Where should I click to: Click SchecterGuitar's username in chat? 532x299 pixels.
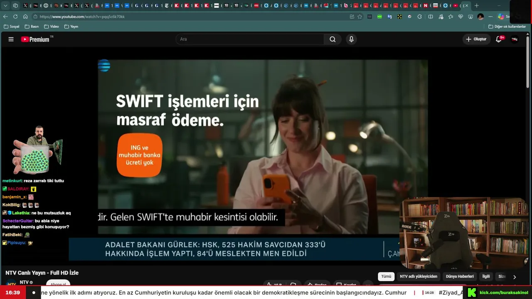click(18, 221)
